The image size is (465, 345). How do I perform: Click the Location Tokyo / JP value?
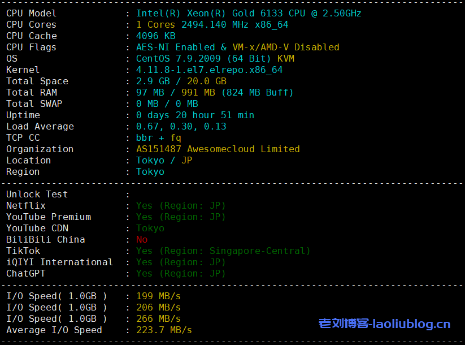click(x=164, y=160)
